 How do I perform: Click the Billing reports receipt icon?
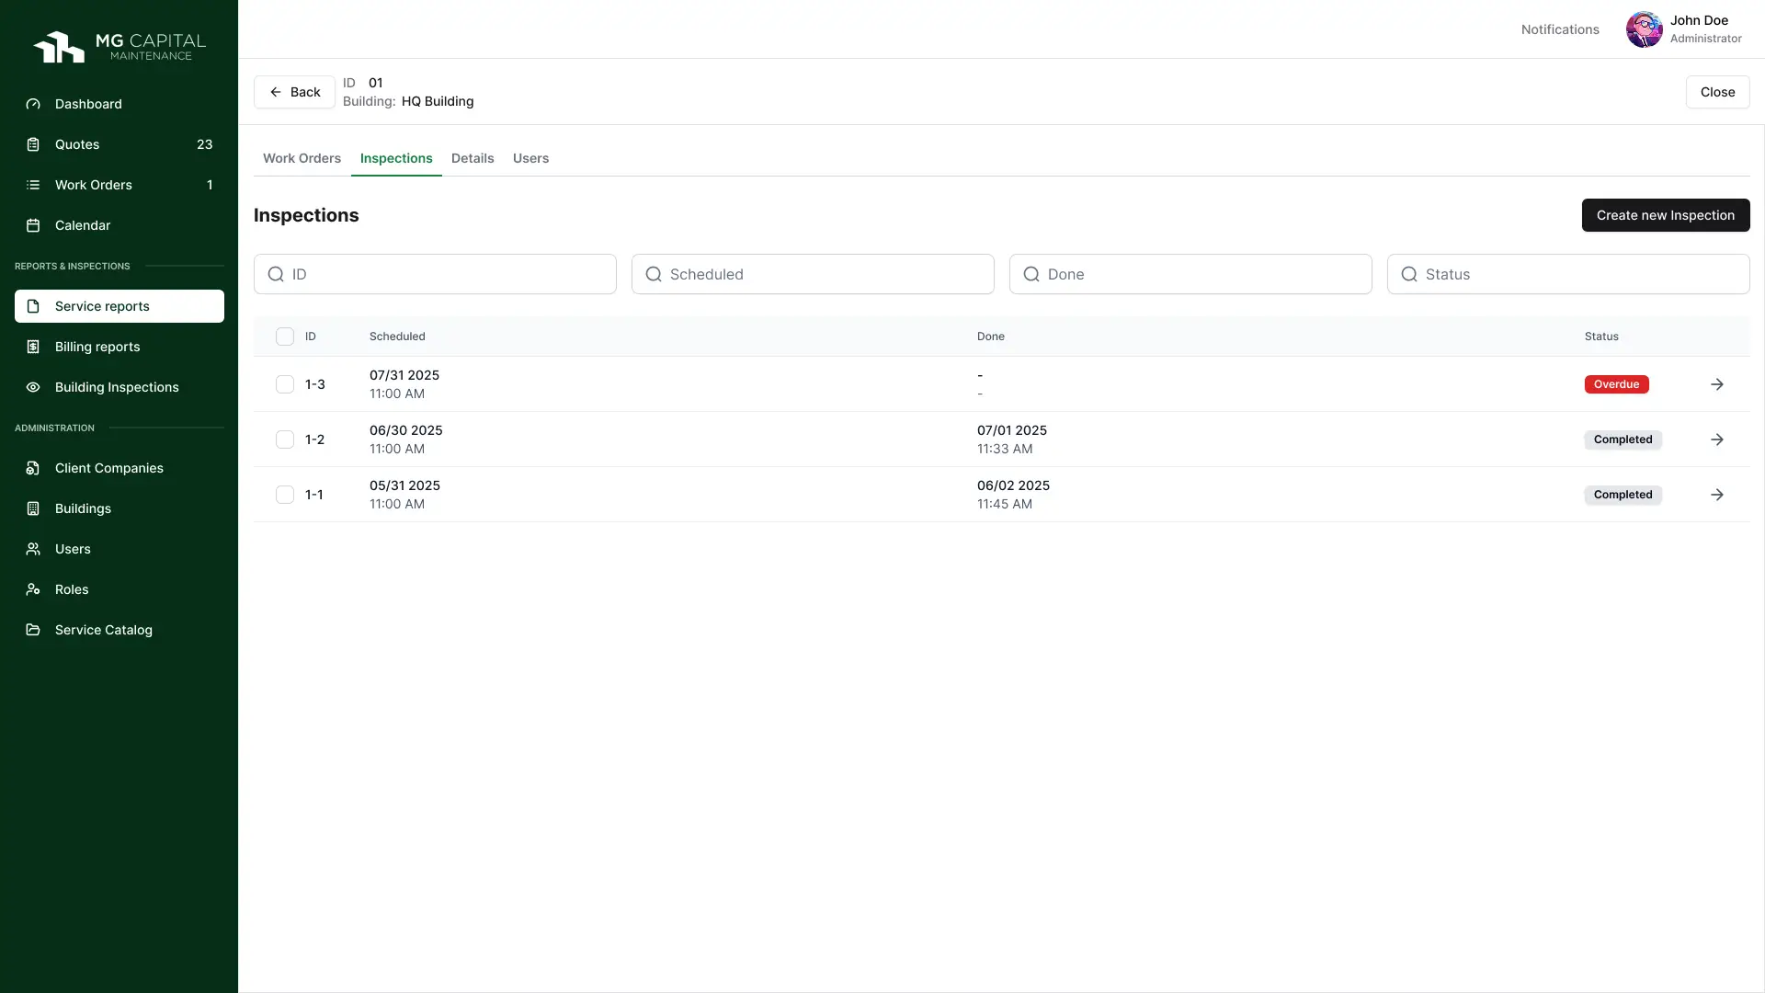pyautogui.click(x=33, y=347)
